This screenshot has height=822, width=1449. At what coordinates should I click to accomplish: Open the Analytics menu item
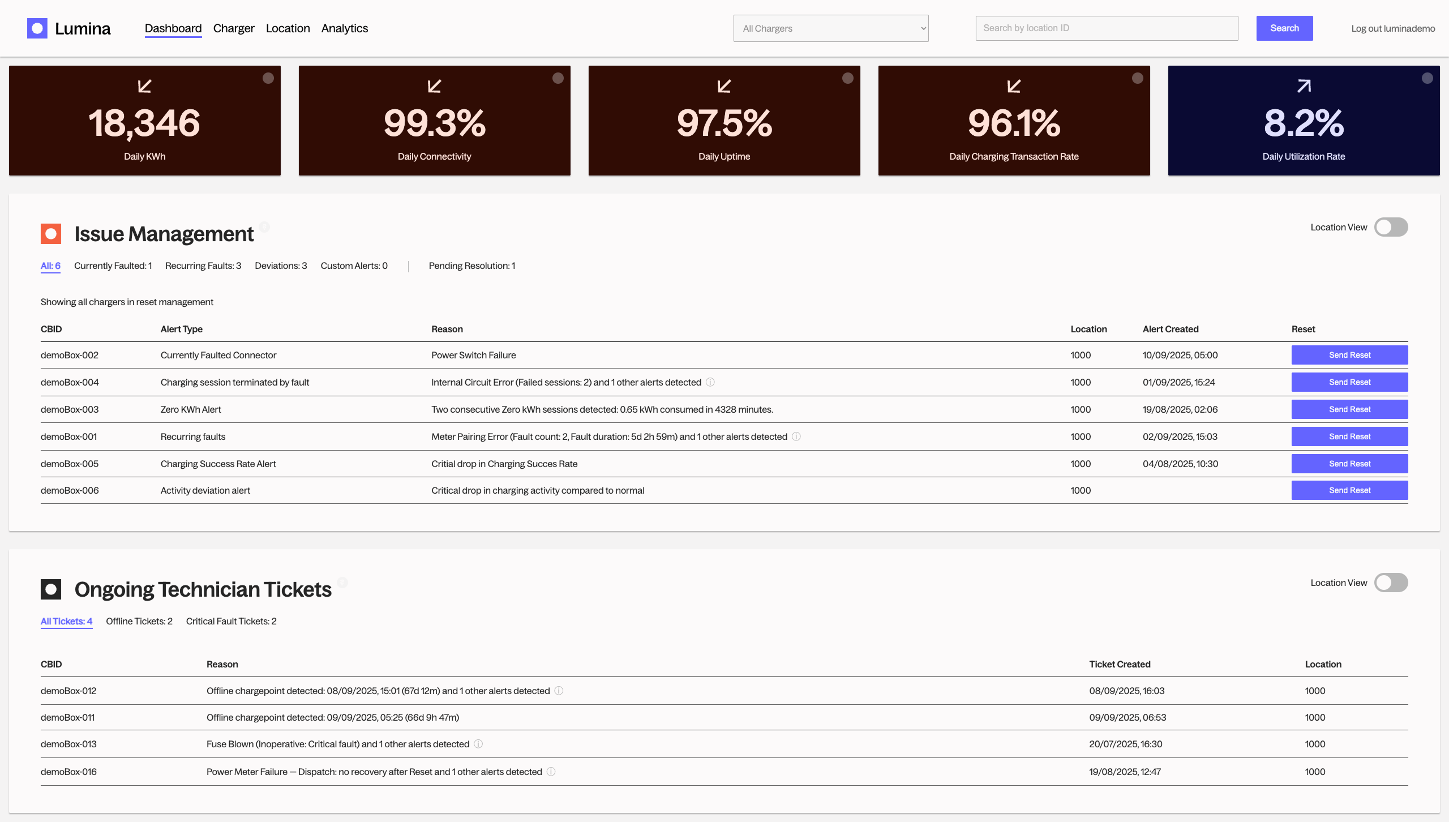click(x=344, y=28)
